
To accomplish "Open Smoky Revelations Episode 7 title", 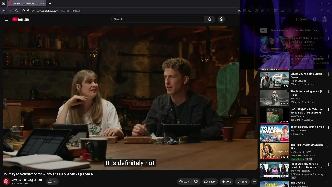I will pos(307,40).
